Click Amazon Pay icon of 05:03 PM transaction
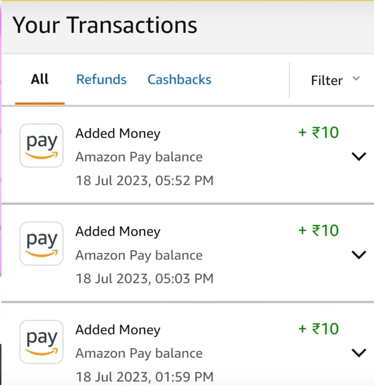 click(x=41, y=244)
